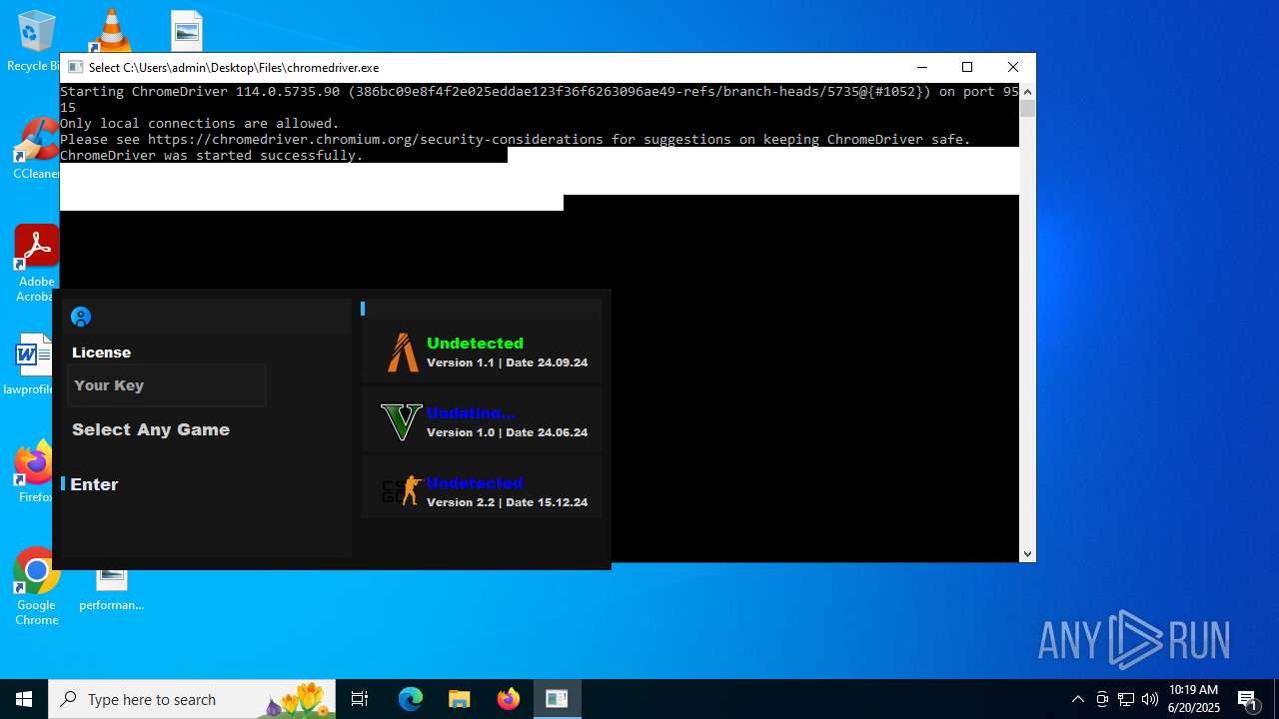Open File Explorer from taskbar
This screenshot has height=719, width=1279.
point(460,699)
